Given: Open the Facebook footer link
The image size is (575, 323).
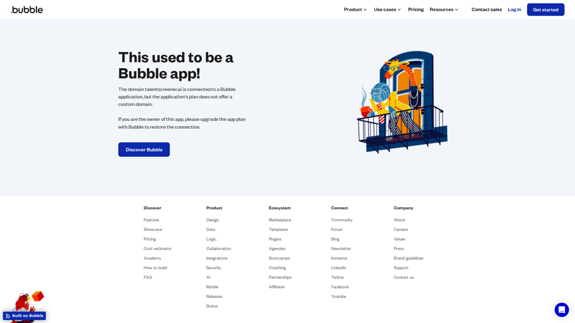Looking at the screenshot, I should click(340, 287).
